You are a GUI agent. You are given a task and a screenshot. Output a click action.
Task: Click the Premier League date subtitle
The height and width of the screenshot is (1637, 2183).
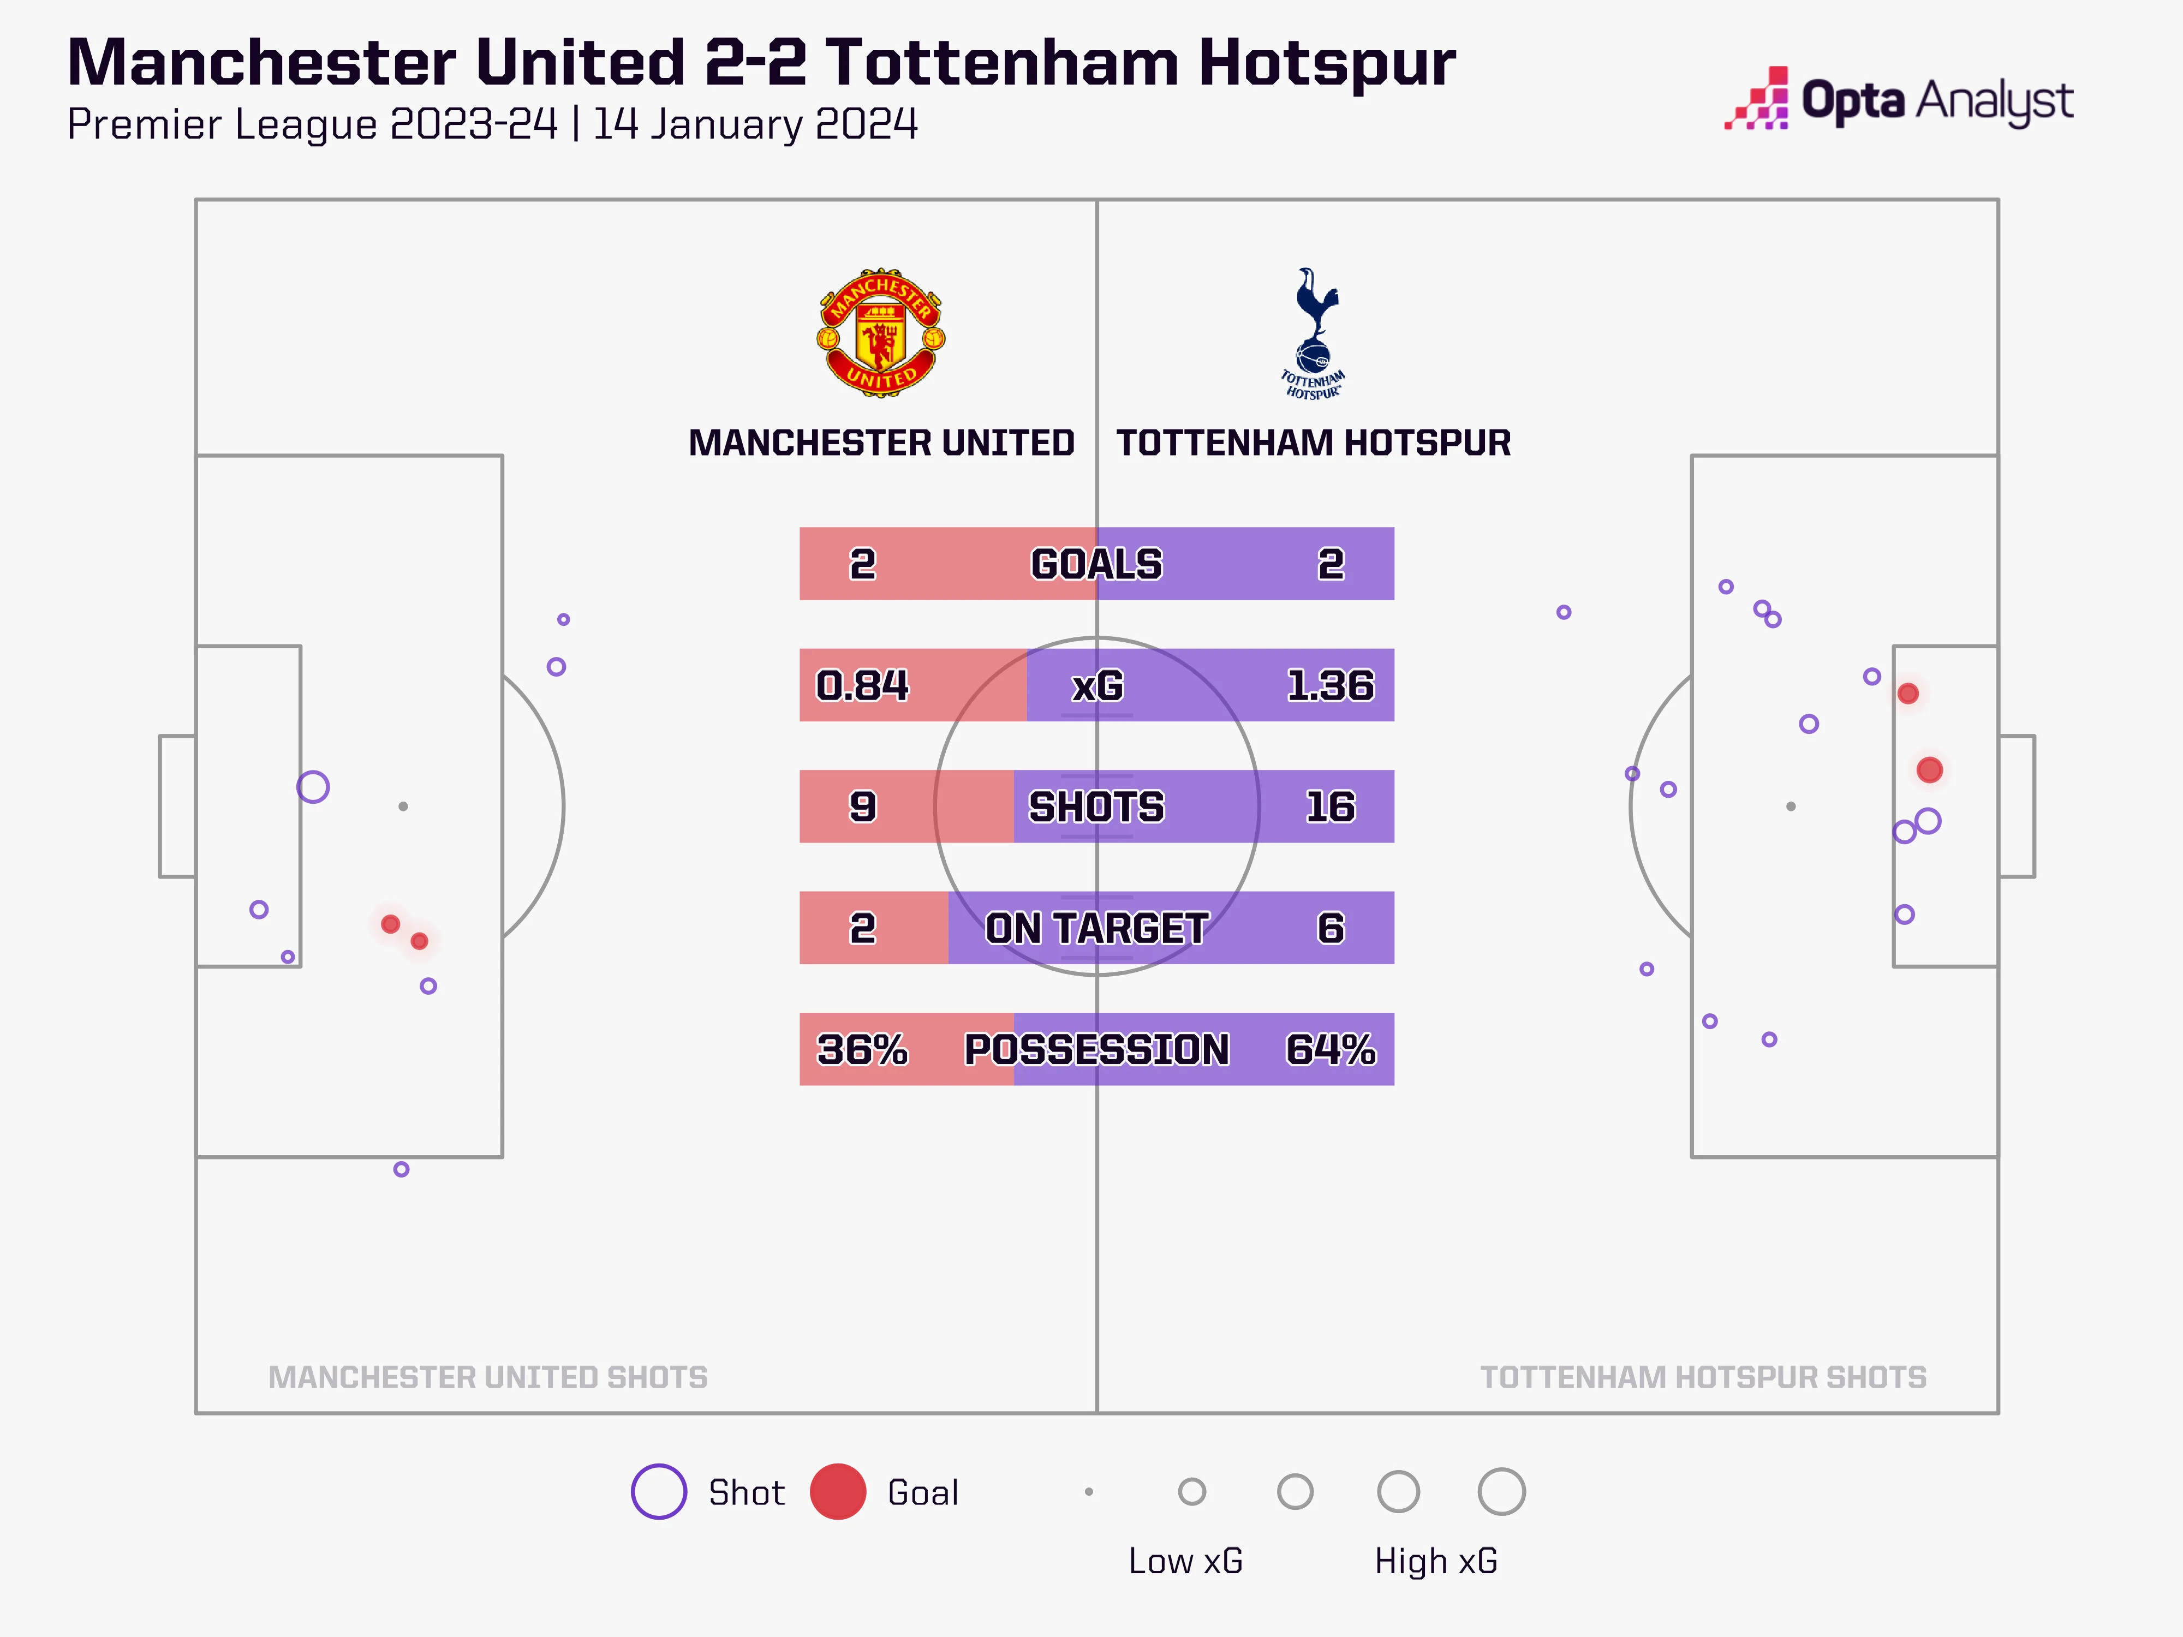click(x=492, y=126)
